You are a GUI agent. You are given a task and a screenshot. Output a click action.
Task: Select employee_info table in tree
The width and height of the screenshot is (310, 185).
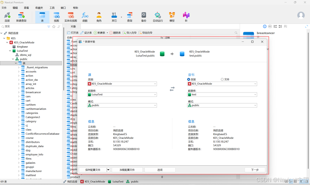coord(34,154)
